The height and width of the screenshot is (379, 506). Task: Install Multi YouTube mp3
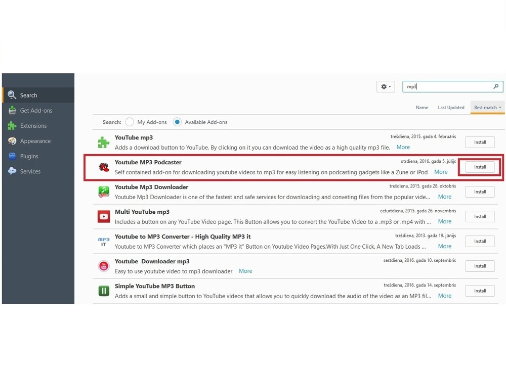click(480, 217)
